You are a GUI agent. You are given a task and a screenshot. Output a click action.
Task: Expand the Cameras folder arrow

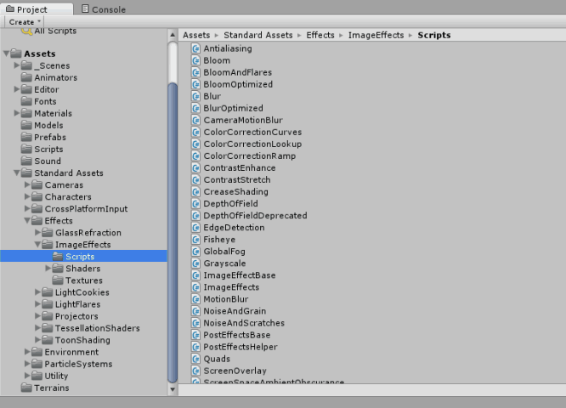point(27,185)
